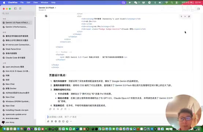The image size is (203, 132).
Task: Click the run preview icon on code block
Action: pyautogui.click(x=185, y=16)
